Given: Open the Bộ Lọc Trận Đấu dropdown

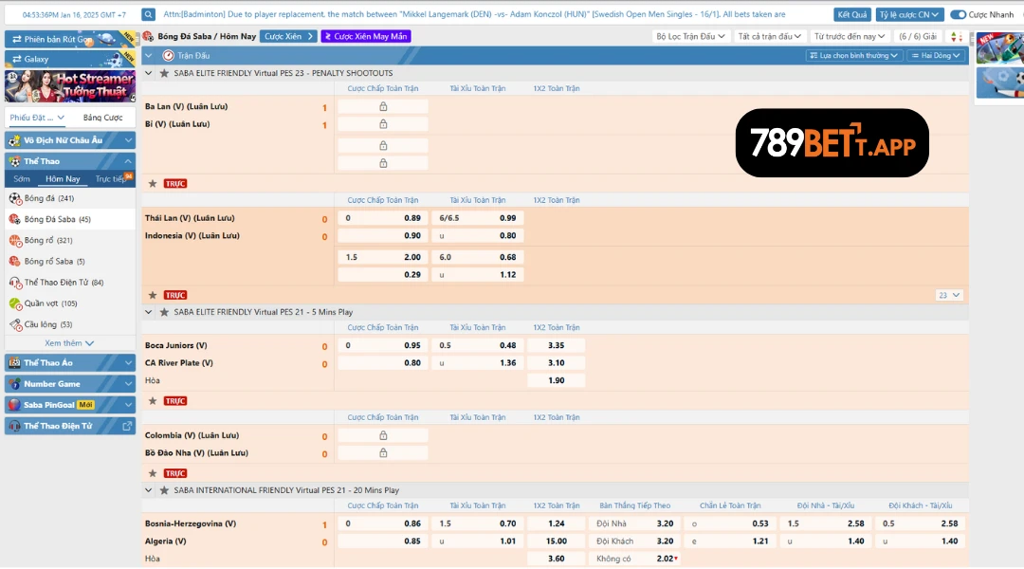Looking at the screenshot, I should pos(690,37).
